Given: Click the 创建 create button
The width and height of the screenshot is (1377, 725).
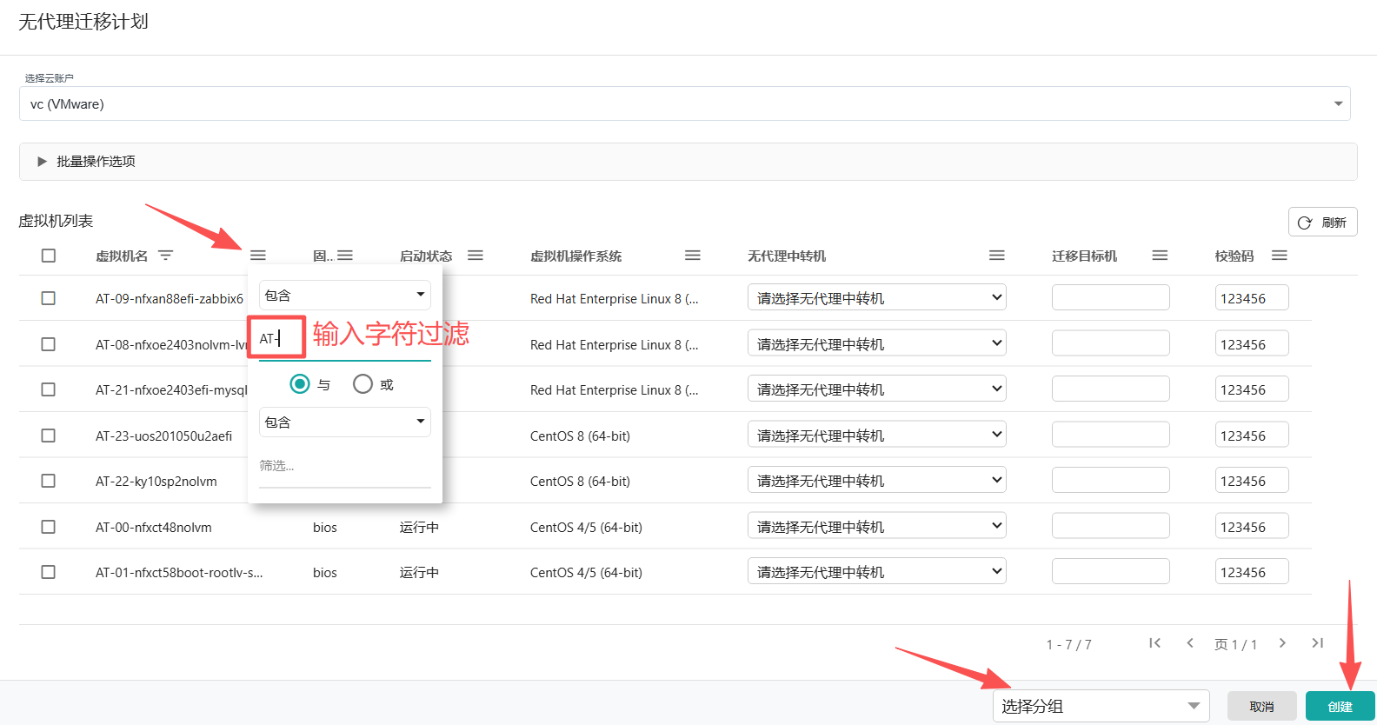Looking at the screenshot, I should (1340, 707).
